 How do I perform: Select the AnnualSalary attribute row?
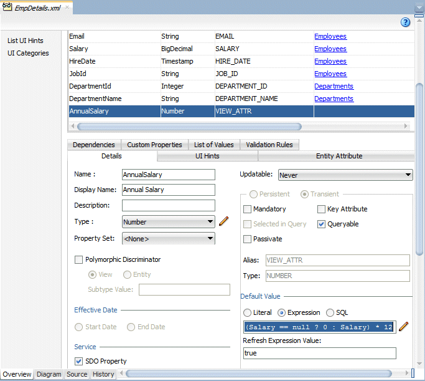(241, 112)
